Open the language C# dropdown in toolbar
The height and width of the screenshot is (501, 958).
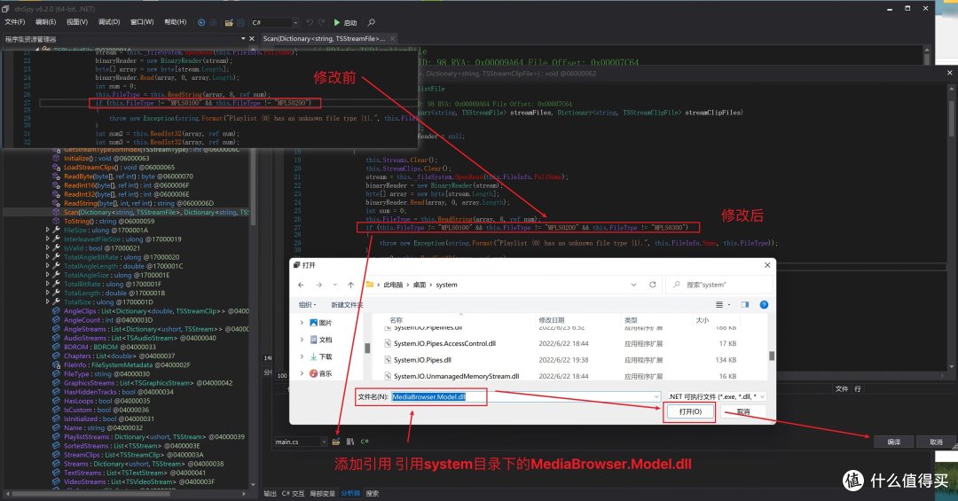pyautogui.click(x=295, y=22)
